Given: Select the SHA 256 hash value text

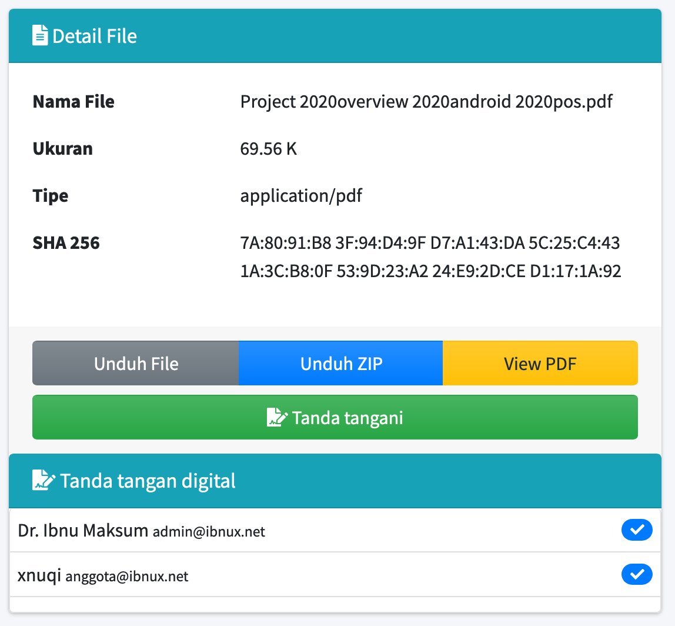Looking at the screenshot, I should pyautogui.click(x=431, y=257).
